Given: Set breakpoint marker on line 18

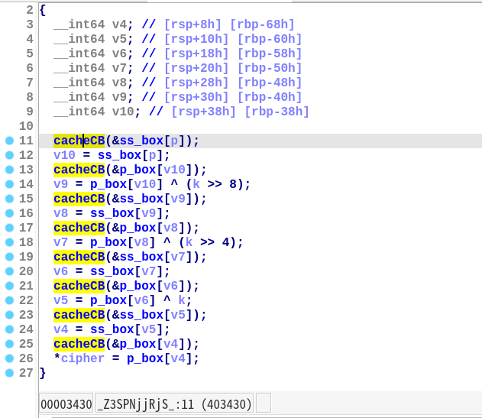Looking at the screenshot, I should click(x=9, y=242).
